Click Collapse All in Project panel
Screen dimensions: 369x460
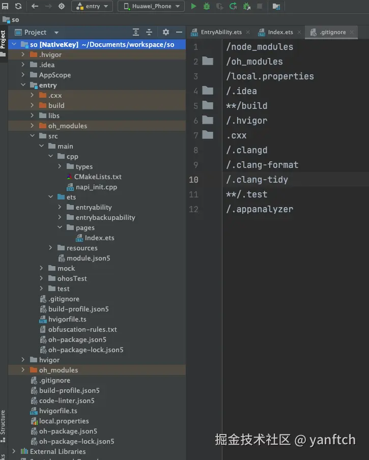(x=149, y=32)
